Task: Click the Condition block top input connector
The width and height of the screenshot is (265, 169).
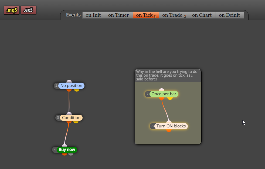Action: tap(69, 114)
